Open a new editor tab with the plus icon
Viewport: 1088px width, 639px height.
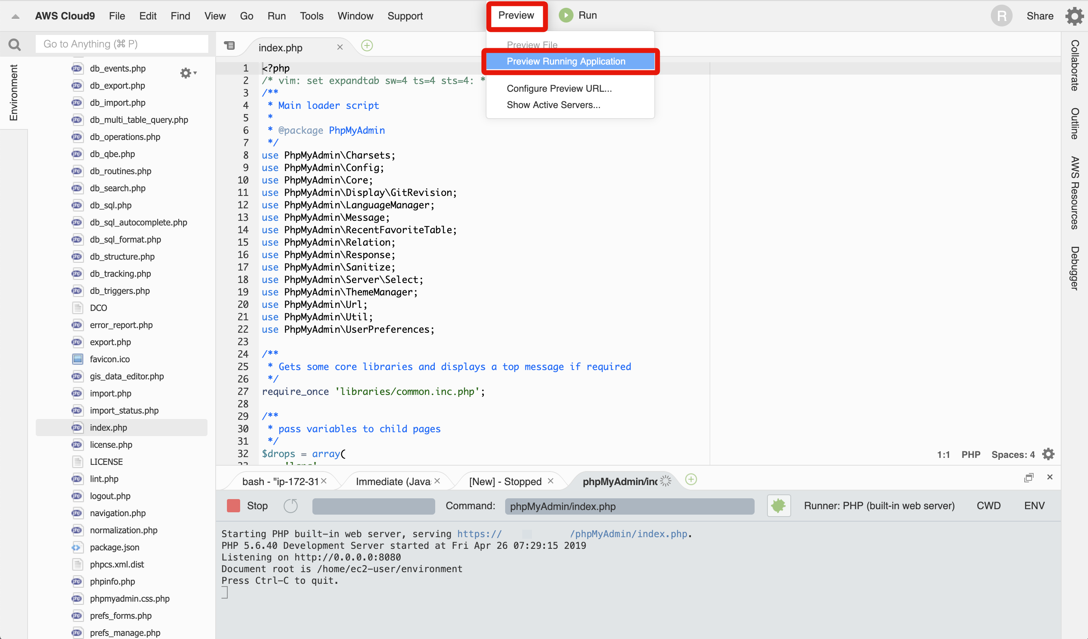[366, 45]
